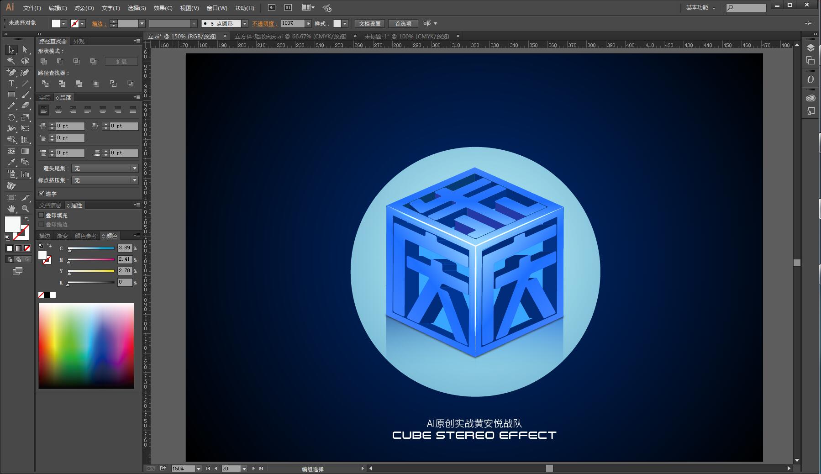
Task: Activate the Hand tool
Action: coord(11,209)
